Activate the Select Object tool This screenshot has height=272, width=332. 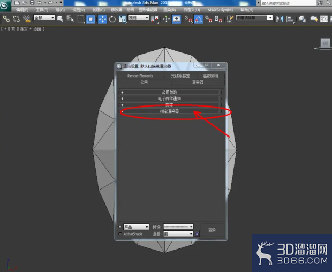[60, 19]
